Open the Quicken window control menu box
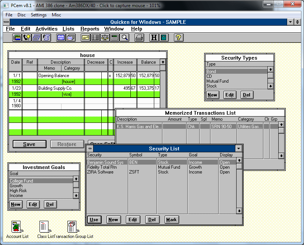Viewport: 304px width, 245px height. pyautogui.click(x=6, y=22)
